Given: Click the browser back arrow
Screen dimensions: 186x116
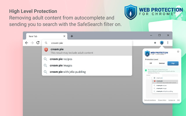Looking at the screenshot, I should [x=26, y=43].
